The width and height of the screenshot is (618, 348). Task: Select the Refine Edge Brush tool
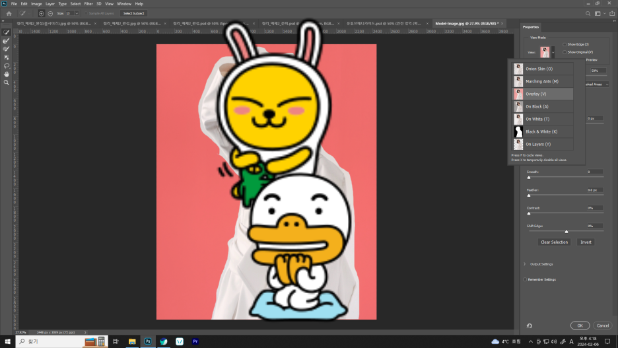pos(7,40)
